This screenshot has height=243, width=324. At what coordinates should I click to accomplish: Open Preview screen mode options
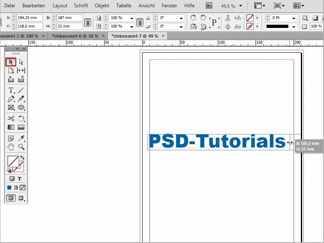click(x=21, y=198)
